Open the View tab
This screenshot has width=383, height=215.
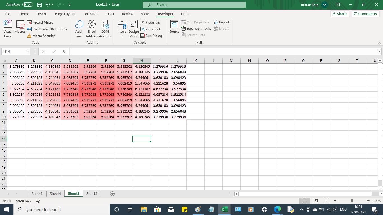(145, 14)
